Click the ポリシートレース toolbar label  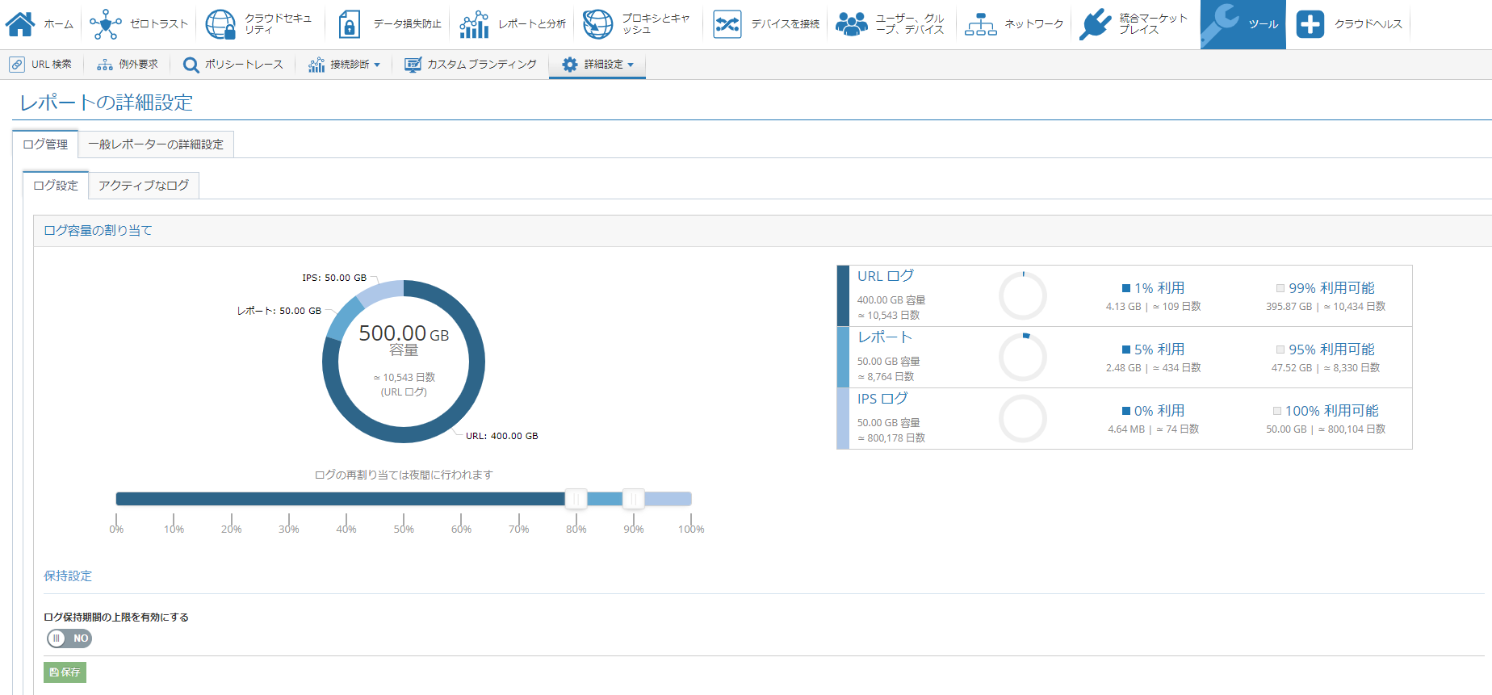(244, 65)
